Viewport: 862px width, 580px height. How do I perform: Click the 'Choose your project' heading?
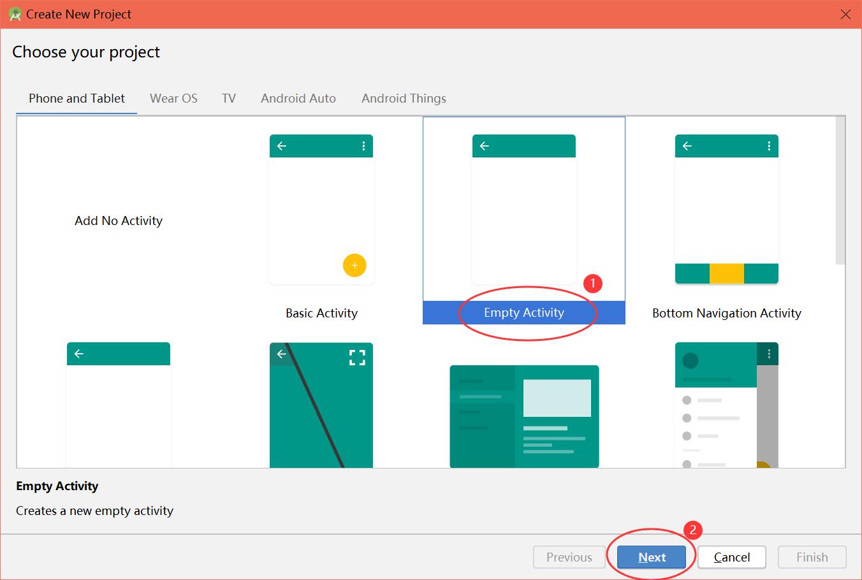tap(86, 52)
